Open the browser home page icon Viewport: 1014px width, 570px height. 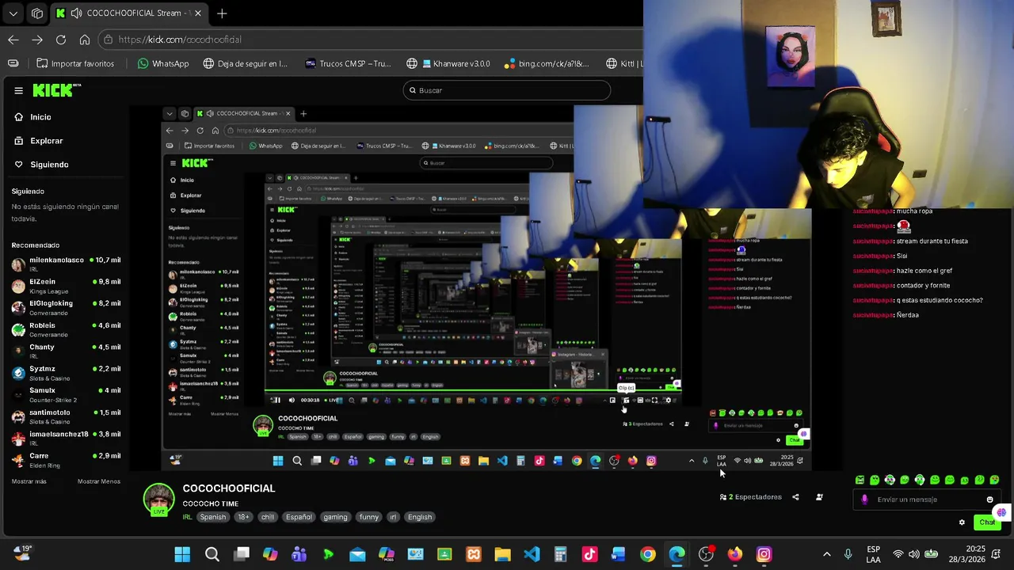tap(85, 40)
